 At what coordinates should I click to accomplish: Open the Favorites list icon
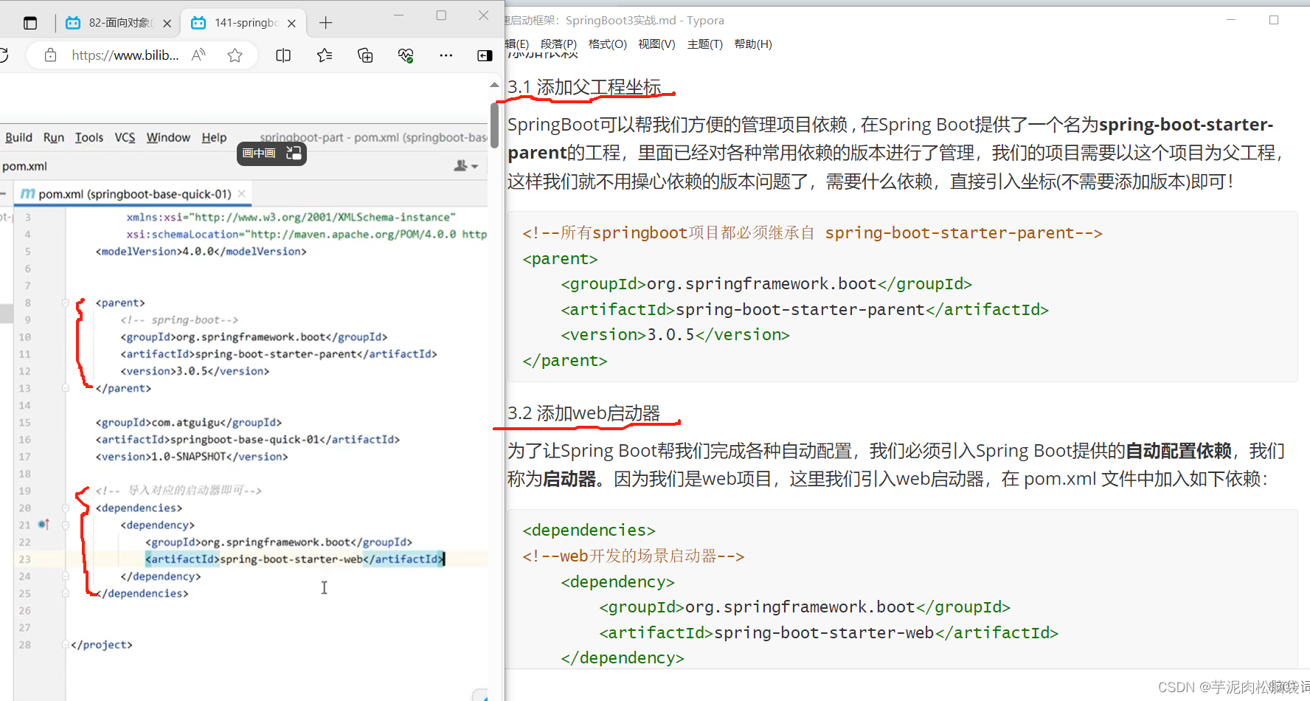tap(325, 55)
